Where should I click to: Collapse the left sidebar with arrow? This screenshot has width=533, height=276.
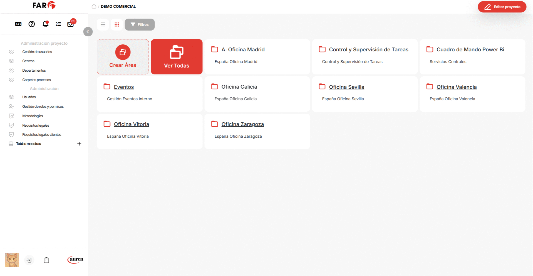coord(88,32)
